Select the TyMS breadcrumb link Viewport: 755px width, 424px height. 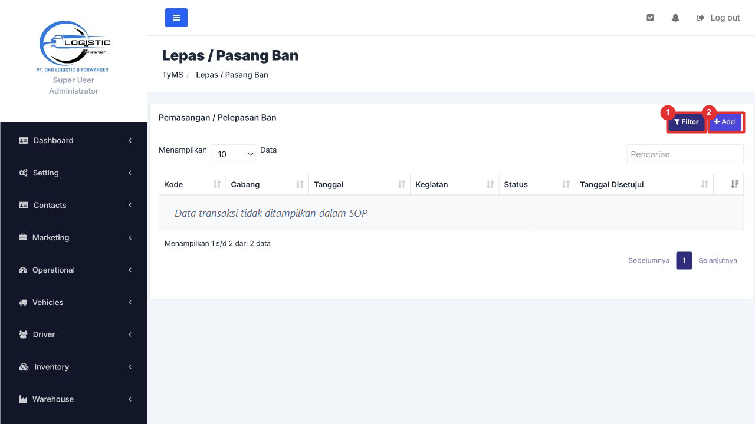pos(173,75)
